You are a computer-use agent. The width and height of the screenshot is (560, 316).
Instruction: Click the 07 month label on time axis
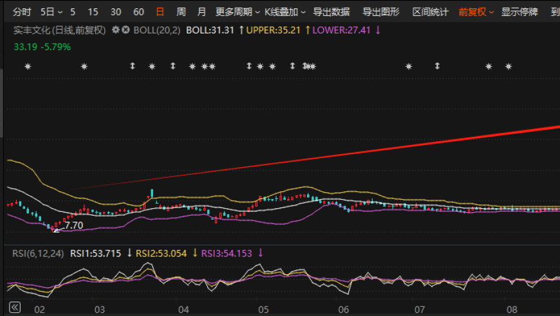click(x=420, y=310)
